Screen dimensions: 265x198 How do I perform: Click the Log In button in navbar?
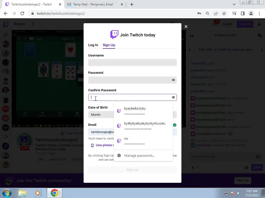coord(227,24)
